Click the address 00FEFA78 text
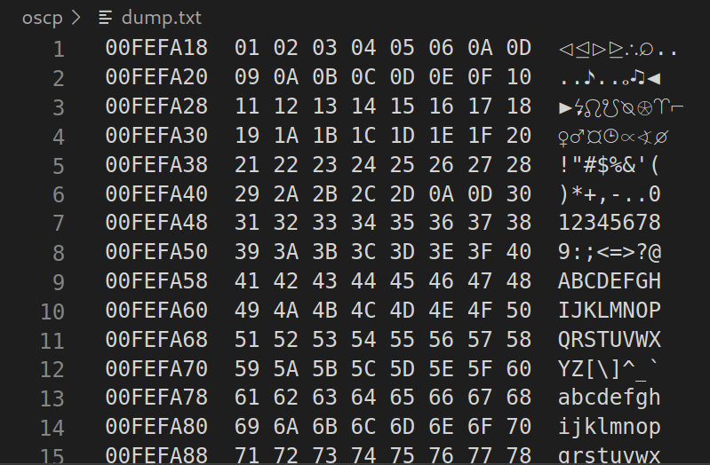710x465 pixels. point(156,398)
